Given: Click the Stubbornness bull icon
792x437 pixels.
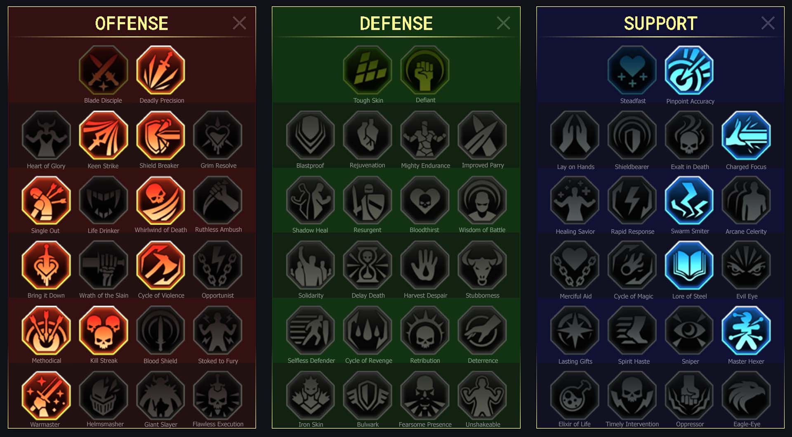Looking at the screenshot, I should coord(482,266).
